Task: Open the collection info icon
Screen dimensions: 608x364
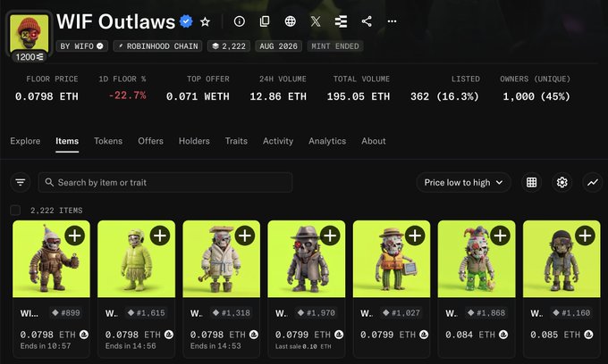Action: [240, 21]
